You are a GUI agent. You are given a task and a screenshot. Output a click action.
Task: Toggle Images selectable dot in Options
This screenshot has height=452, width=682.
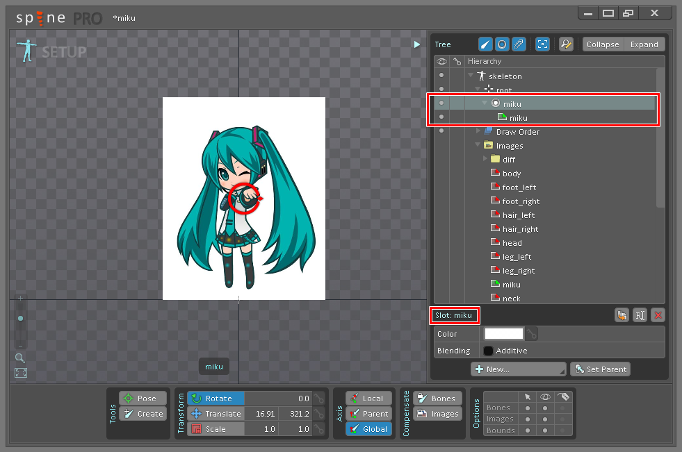tap(528, 419)
